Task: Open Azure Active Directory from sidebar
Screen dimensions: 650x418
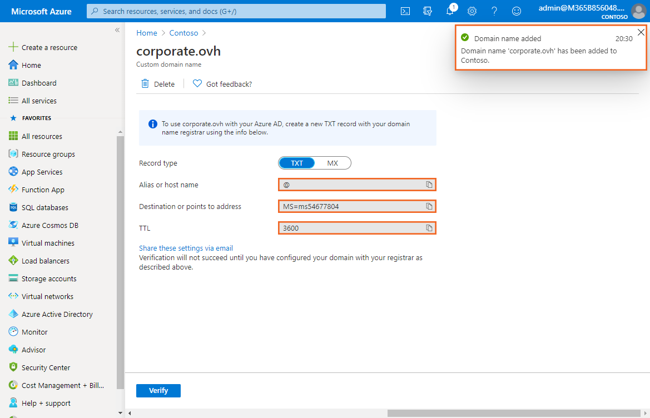Action: (x=57, y=314)
